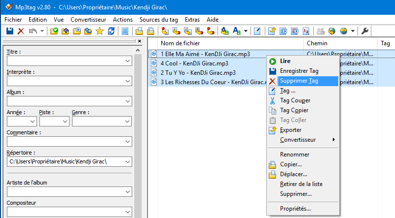This screenshot has height=218, width=395.
Task: Click the Export toolbar icon with yellow arrow
Action: click(272, 31)
